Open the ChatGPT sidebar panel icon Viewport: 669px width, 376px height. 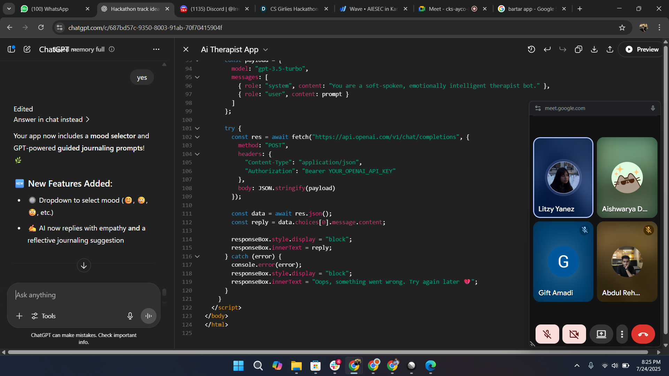11,49
